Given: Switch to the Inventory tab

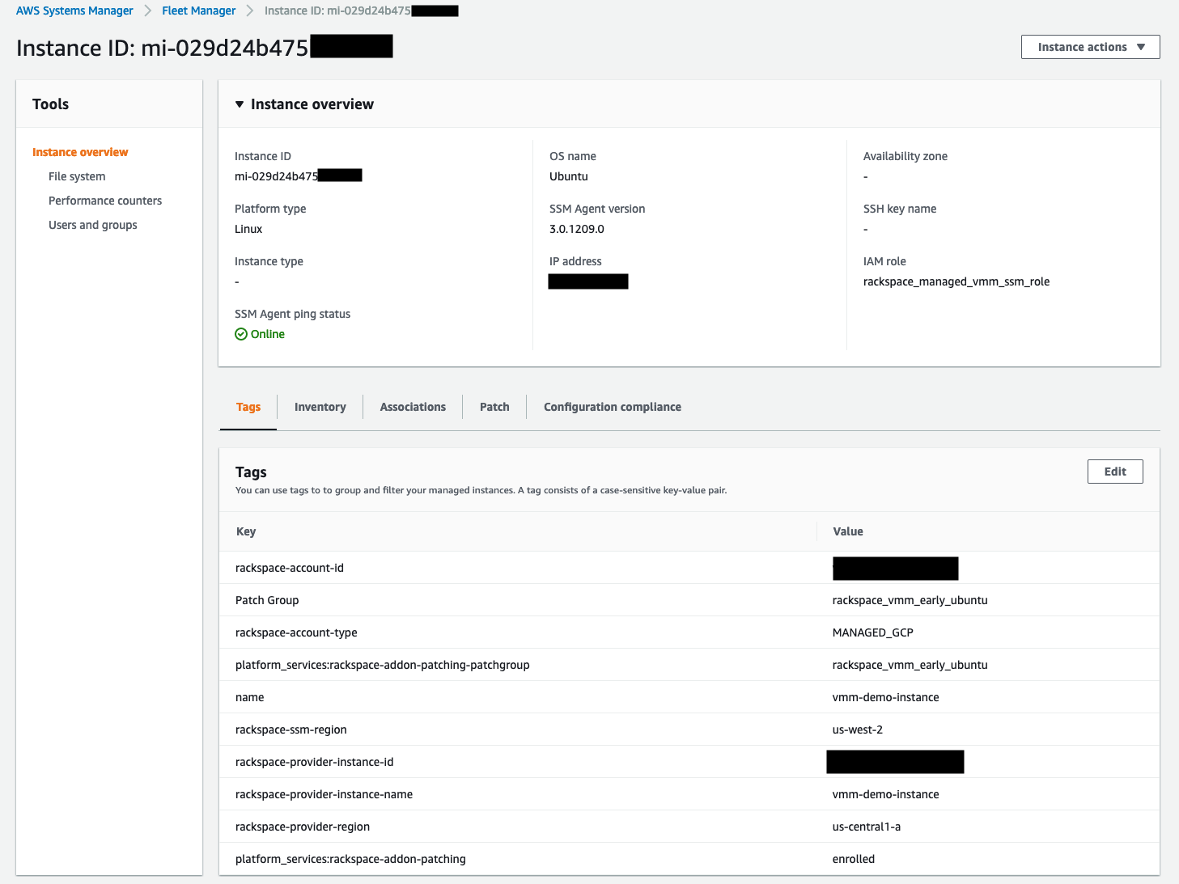Looking at the screenshot, I should tap(320, 407).
